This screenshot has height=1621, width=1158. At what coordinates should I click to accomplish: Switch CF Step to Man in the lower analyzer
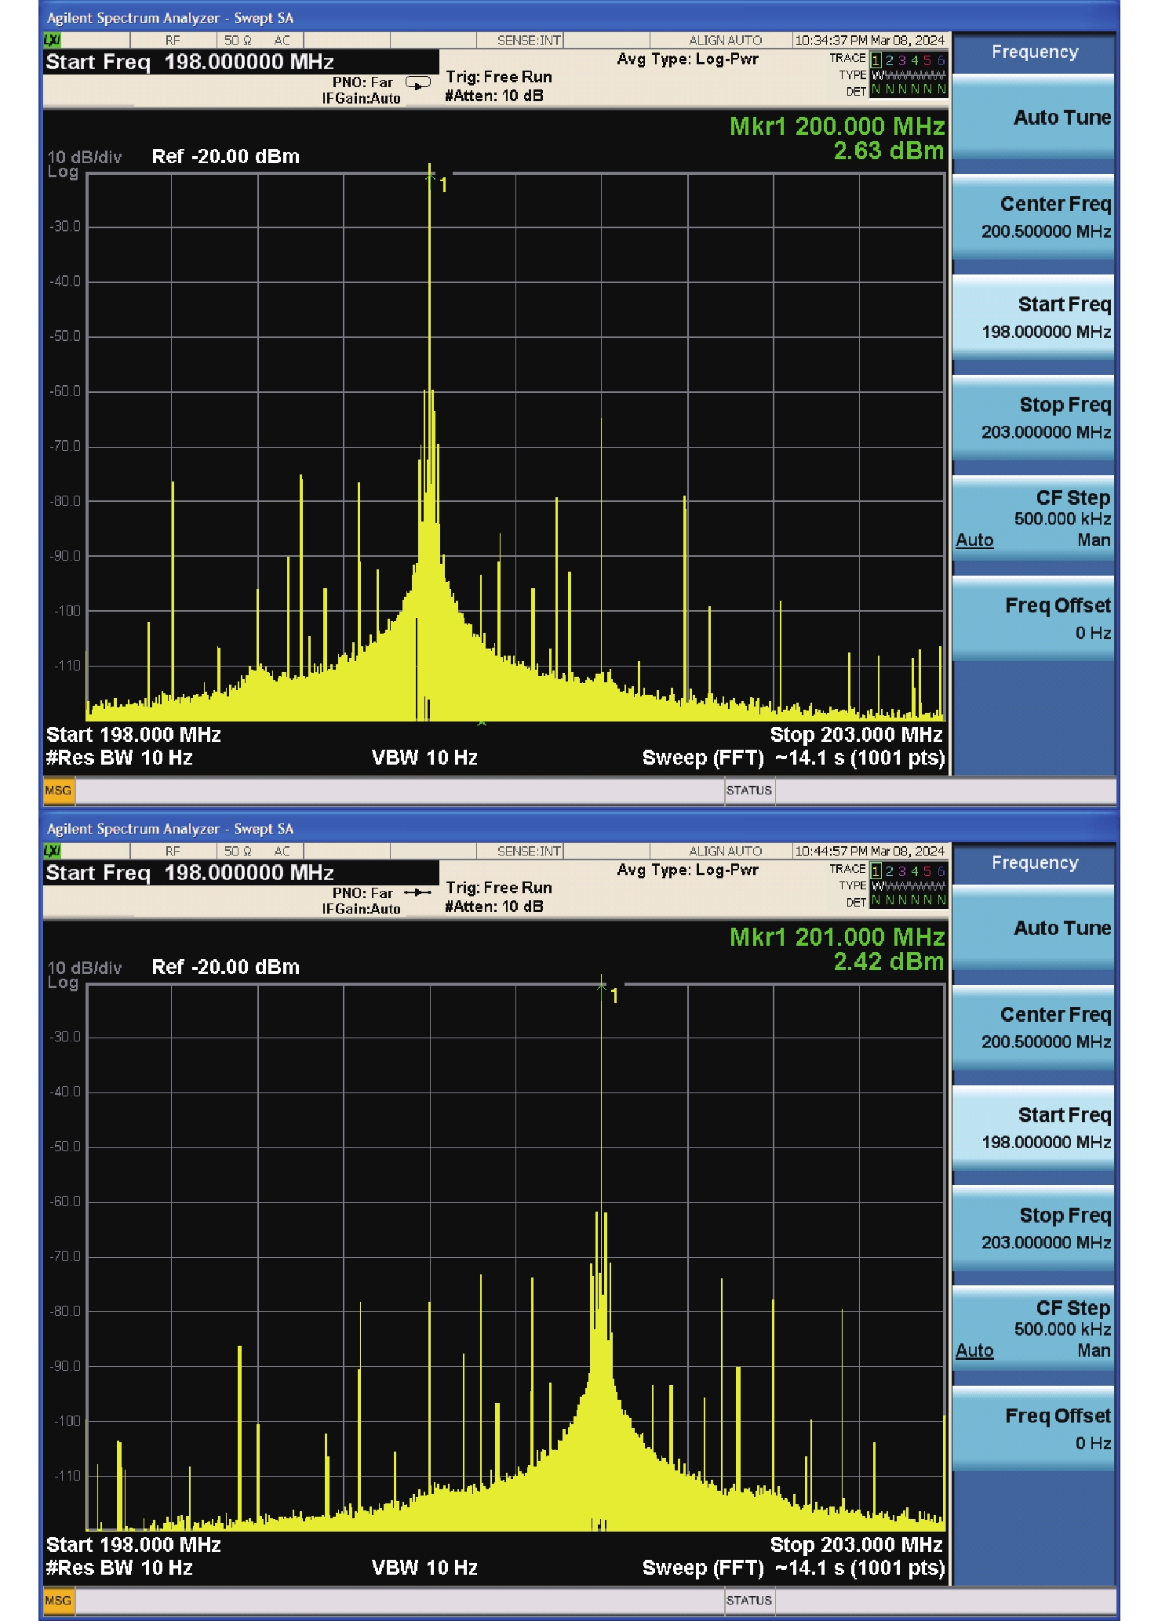click(1093, 1350)
